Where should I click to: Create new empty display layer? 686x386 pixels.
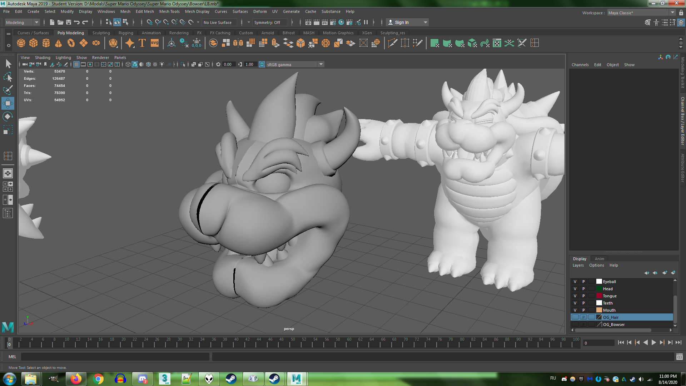click(x=665, y=273)
